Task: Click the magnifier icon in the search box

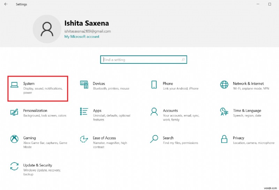Action: point(183,60)
